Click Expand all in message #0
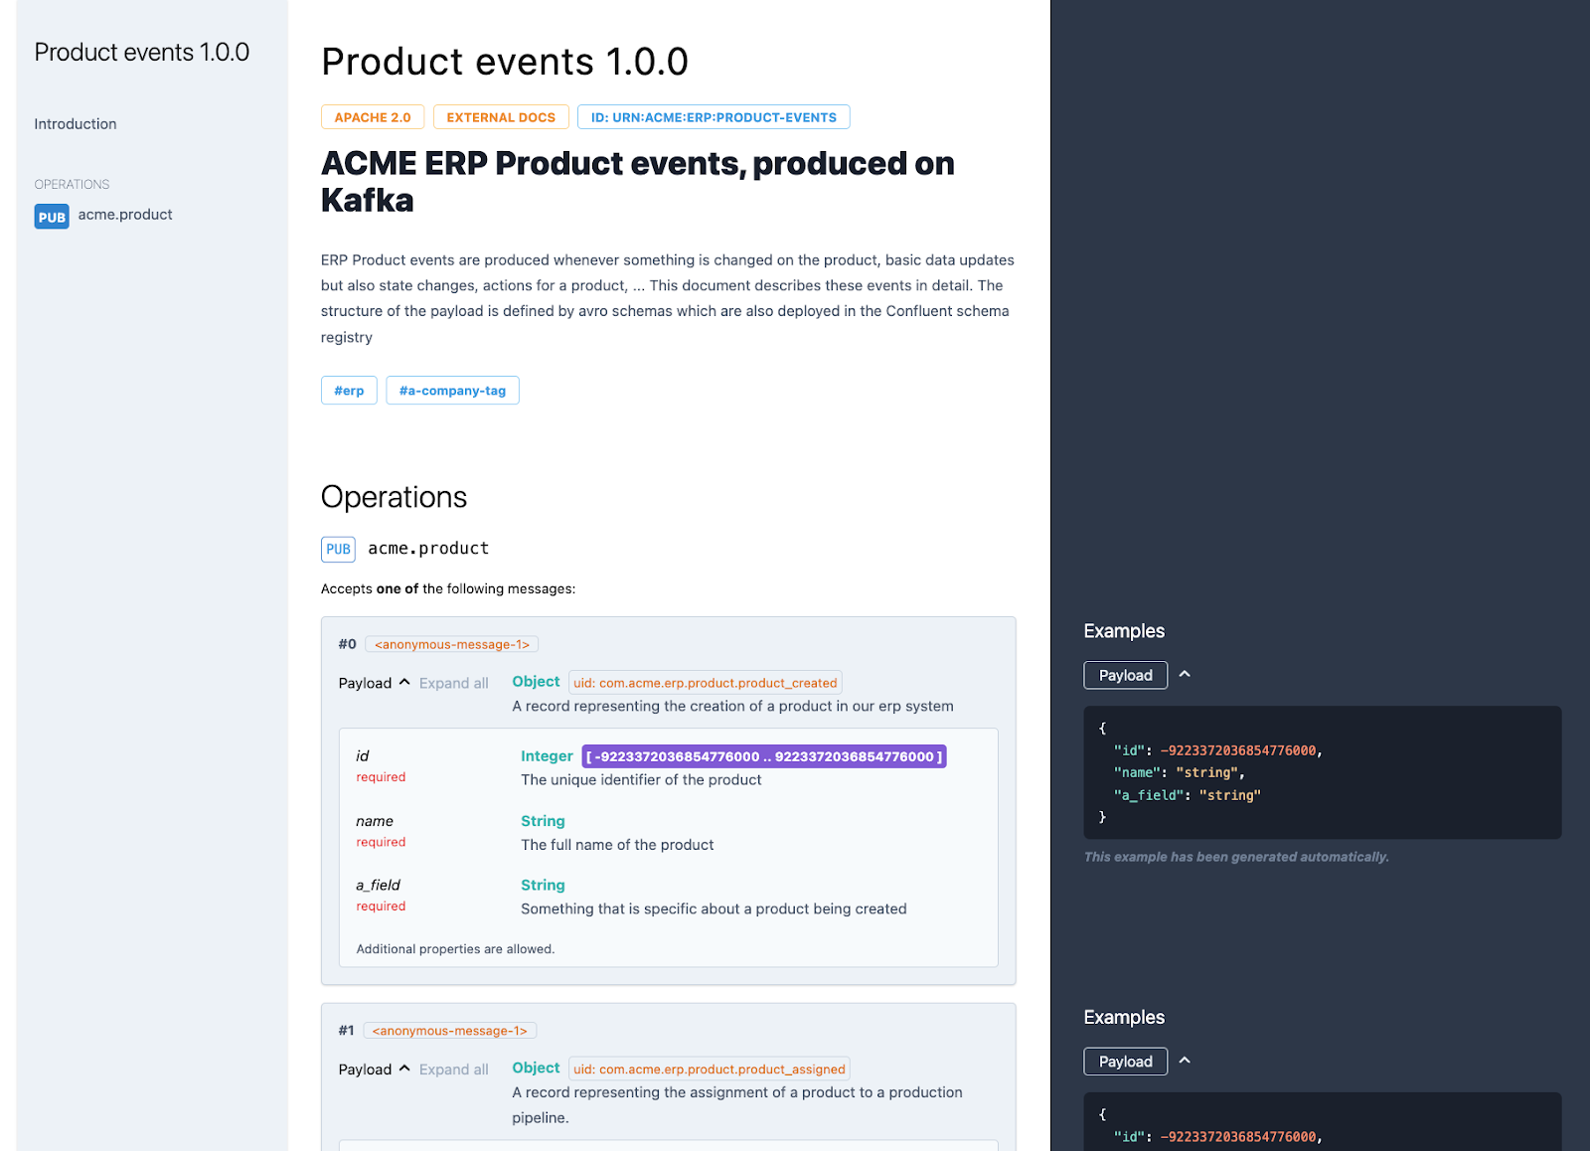Viewport: 1590px width, 1151px height. click(453, 684)
